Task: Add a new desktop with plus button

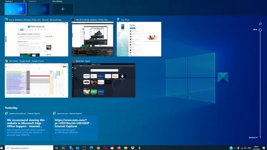Action: (63, 9)
